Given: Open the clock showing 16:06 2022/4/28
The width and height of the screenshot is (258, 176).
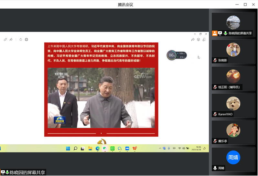Looking at the screenshot, I should [196, 148].
